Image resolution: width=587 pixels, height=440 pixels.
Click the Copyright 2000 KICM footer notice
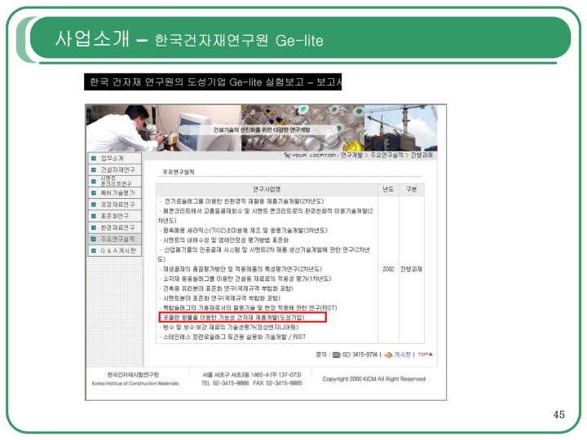click(374, 379)
